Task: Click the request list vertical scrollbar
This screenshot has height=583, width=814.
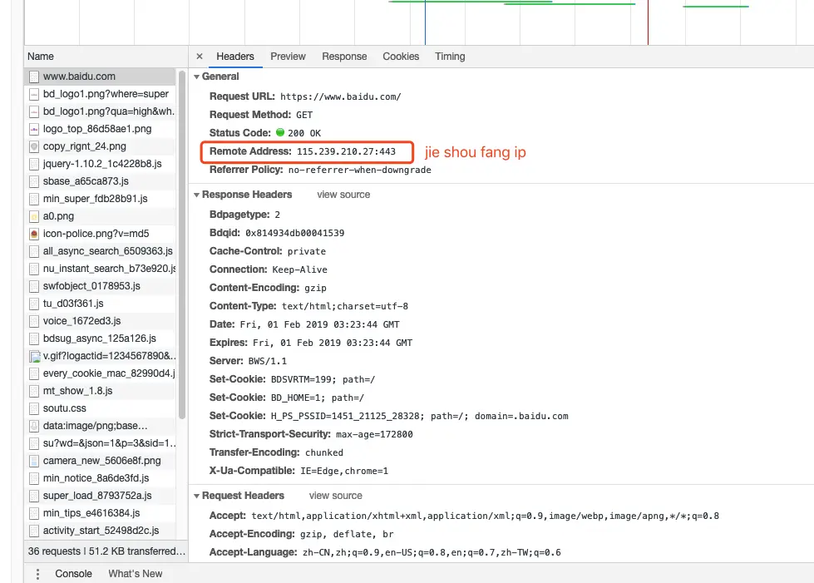Action: pyautogui.click(x=182, y=244)
